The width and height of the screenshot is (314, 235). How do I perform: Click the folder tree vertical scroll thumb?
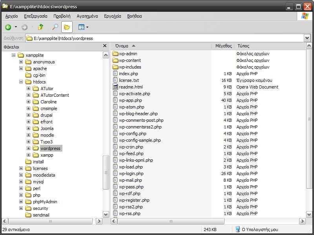coord(106,172)
